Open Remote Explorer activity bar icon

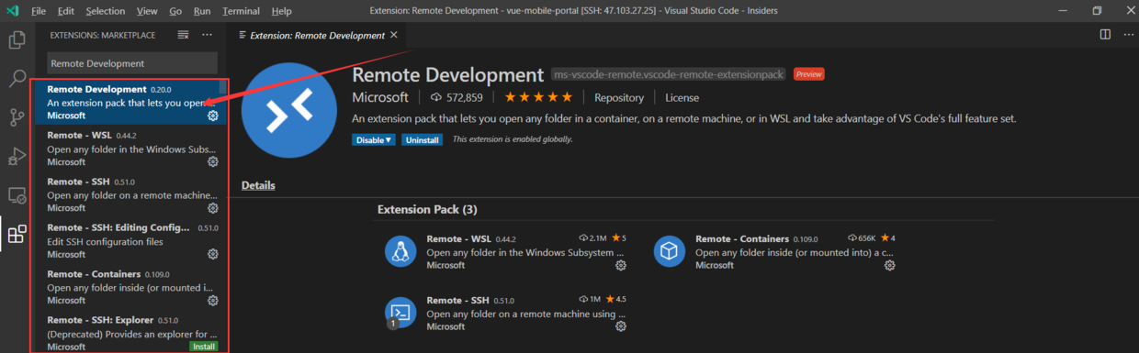(17, 195)
